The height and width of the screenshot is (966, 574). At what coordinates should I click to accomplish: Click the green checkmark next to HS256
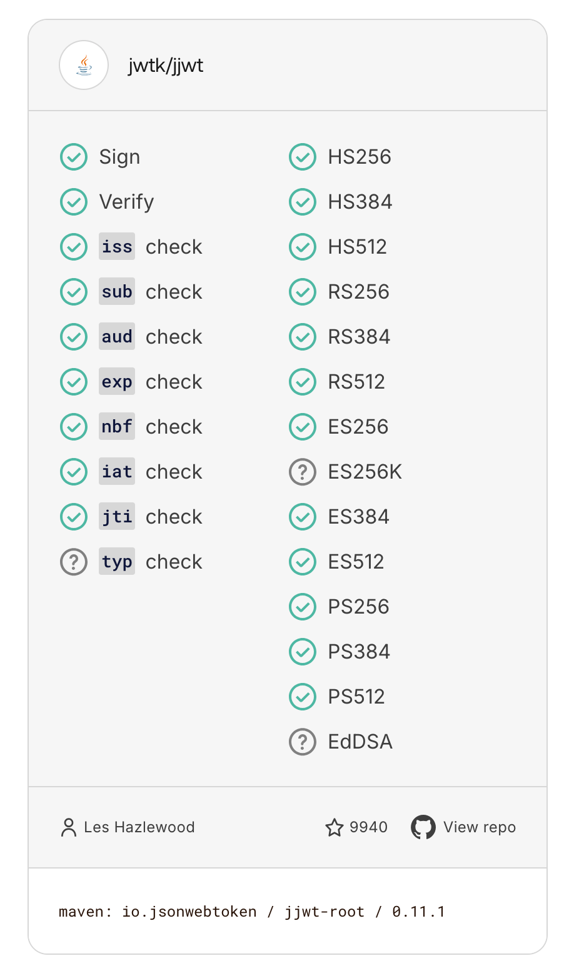point(303,157)
